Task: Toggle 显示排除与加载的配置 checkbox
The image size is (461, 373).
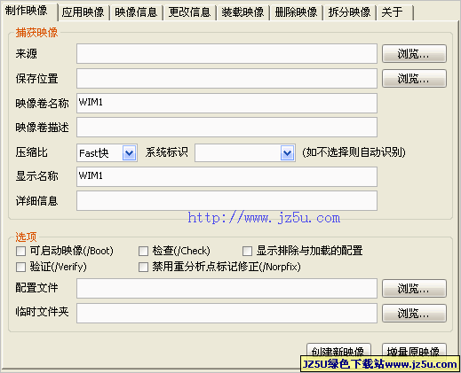Action: tap(247, 252)
